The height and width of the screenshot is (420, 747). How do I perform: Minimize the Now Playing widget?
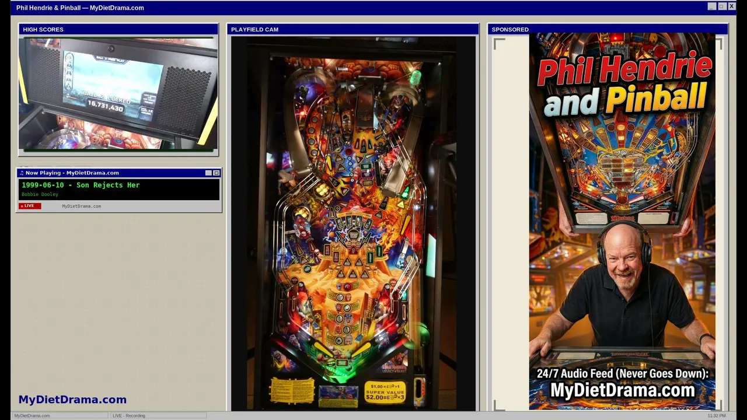[208, 173]
